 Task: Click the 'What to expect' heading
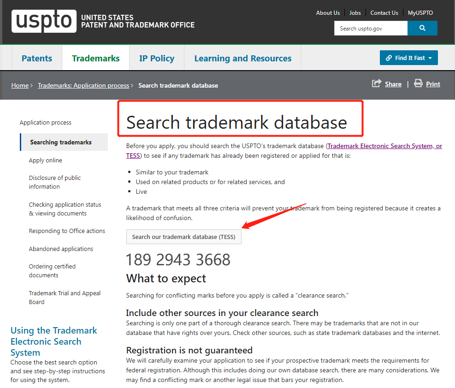point(166,278)
